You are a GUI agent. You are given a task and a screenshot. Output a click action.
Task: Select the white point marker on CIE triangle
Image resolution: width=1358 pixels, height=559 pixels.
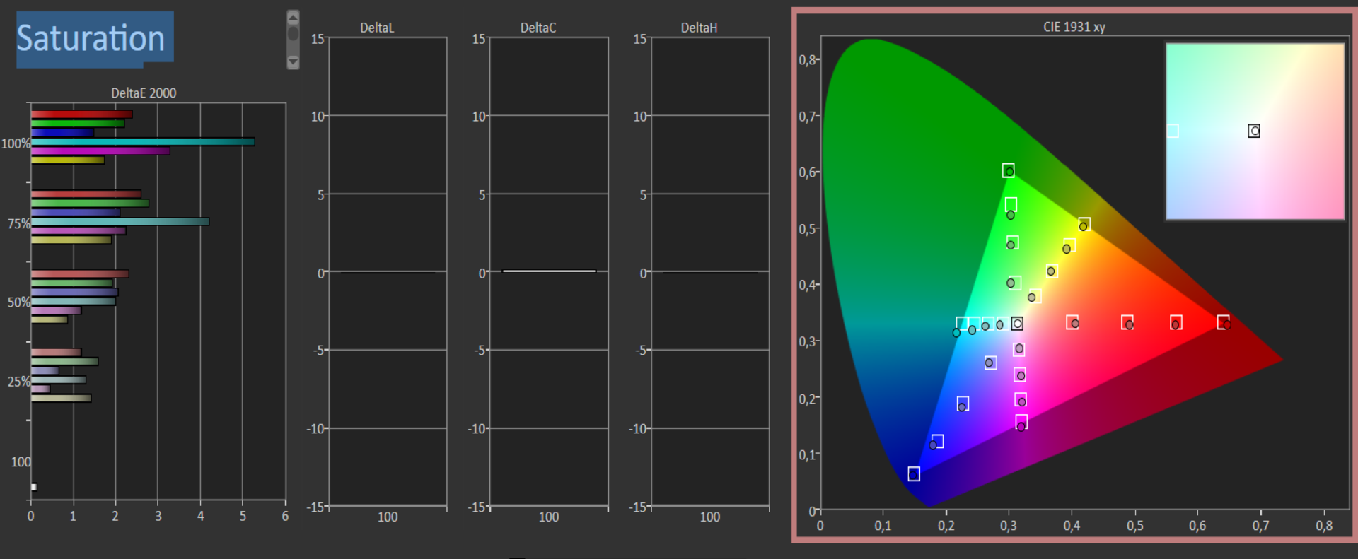pos(1017,324)
